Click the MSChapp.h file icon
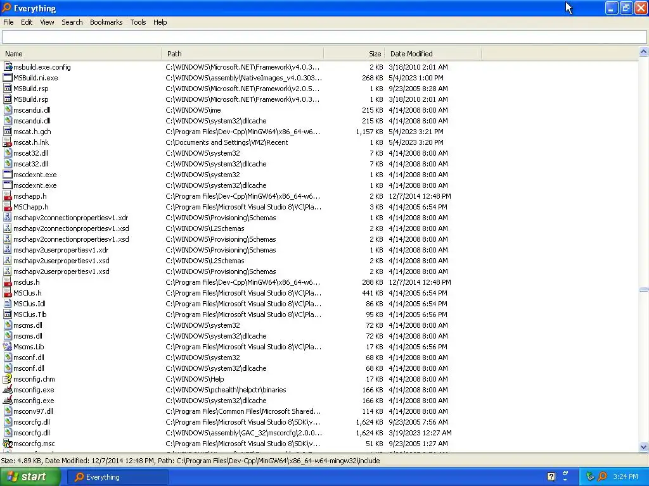The image size is (649, 486). tap(8, 207)
